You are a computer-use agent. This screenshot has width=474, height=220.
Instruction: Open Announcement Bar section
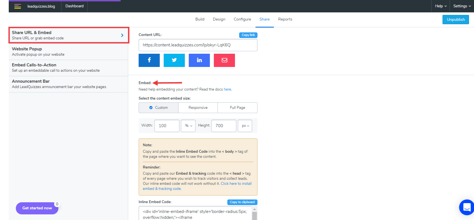[68, 84]
